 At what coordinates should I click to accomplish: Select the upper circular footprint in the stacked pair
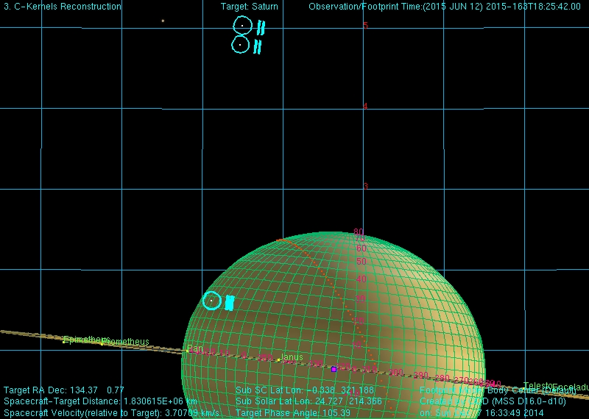tap(242, 26)
